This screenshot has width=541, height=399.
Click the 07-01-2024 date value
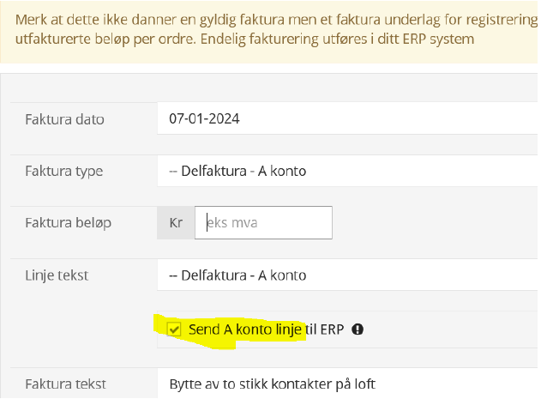click(x=204, y=118)
